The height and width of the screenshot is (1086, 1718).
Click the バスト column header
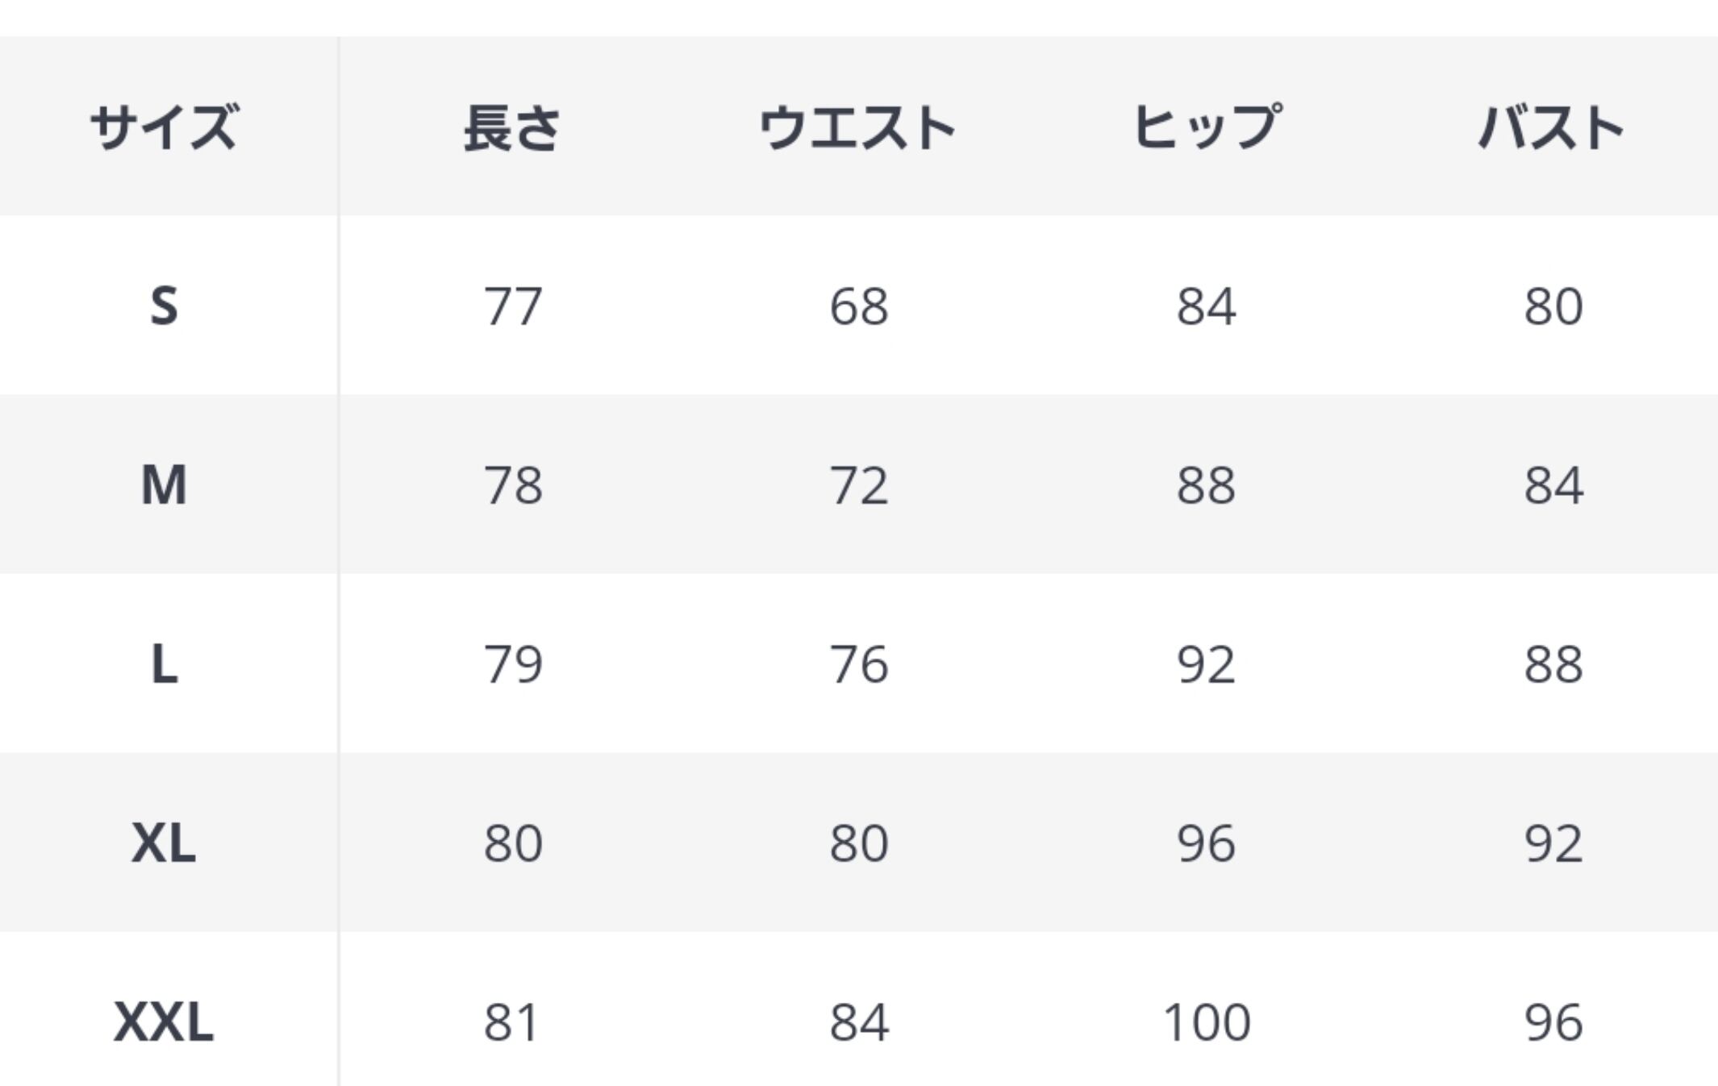click(1552, 127)
